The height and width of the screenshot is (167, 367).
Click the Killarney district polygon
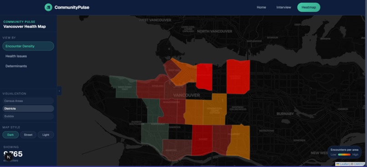click(240, 142)
